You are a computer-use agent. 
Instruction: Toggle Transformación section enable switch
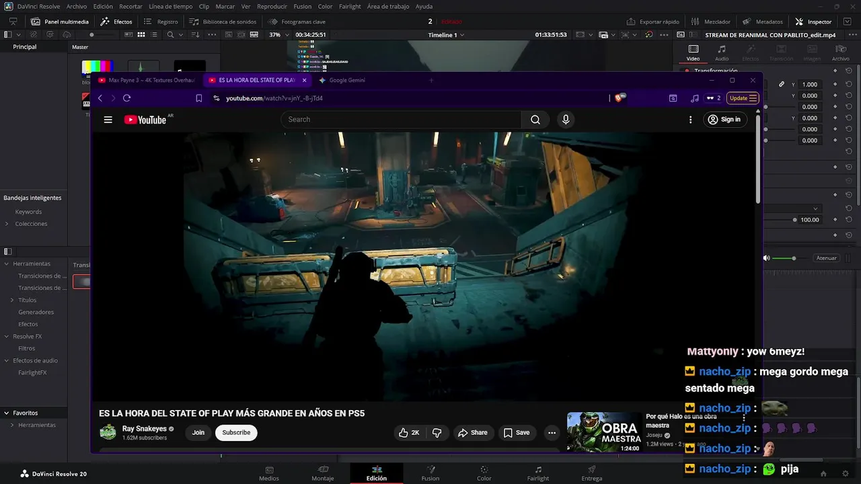(686, 71)
